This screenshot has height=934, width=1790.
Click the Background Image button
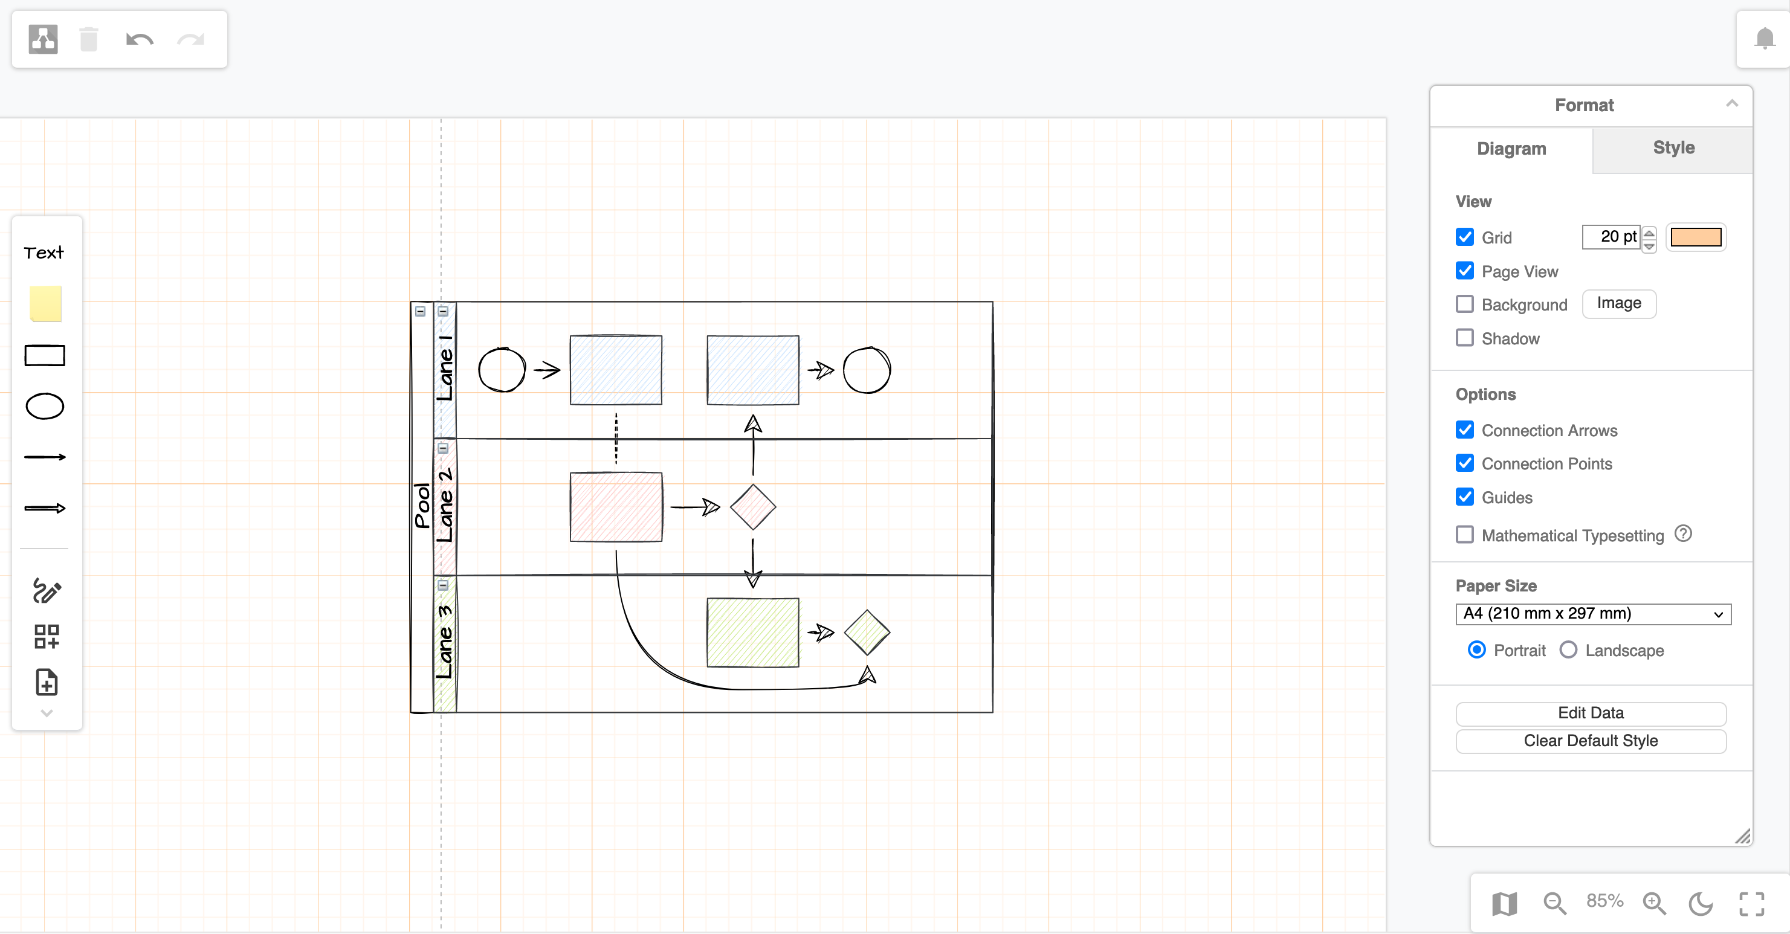[x=1618, y=303]
